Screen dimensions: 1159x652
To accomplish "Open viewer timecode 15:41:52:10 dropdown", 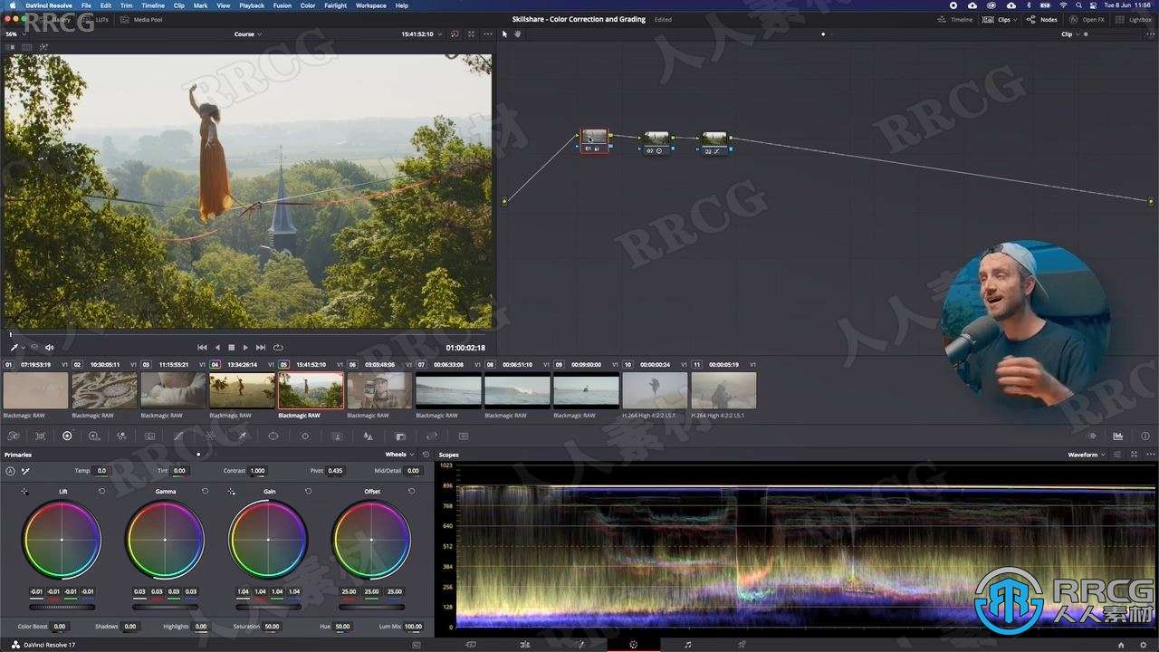I will (421, 34).
